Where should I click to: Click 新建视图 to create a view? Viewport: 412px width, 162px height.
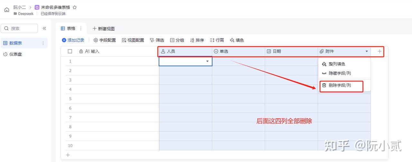(x=104, y=29)
